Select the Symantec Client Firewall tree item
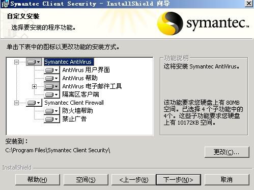The image size is (254, 190). coord(74,103)
